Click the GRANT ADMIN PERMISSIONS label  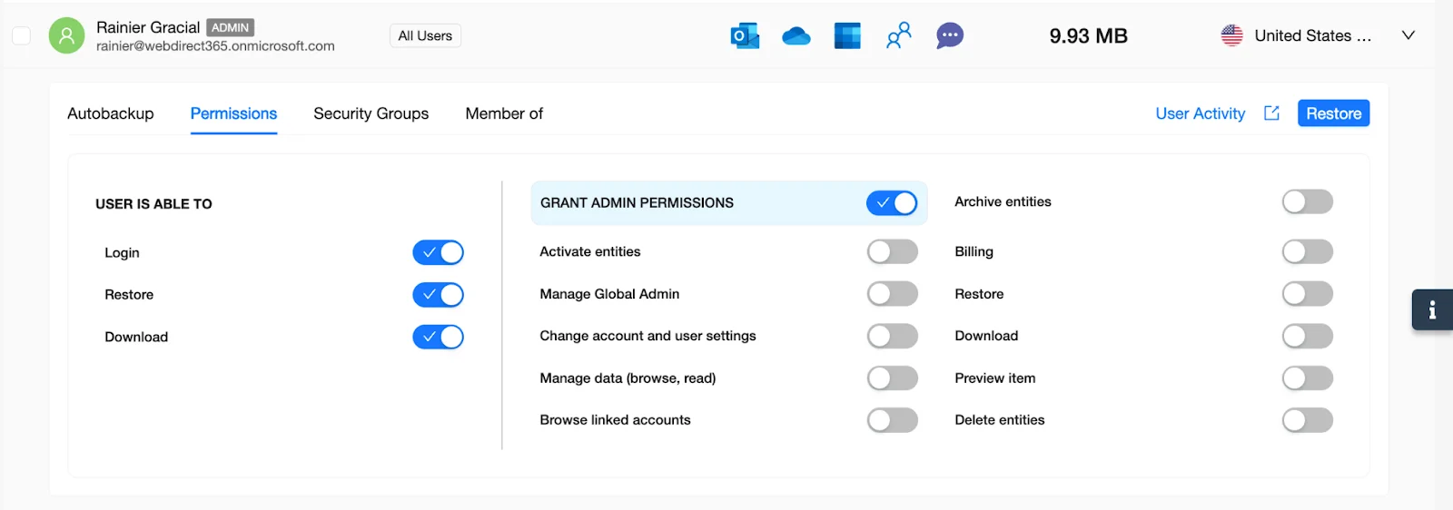pos(637,203)
